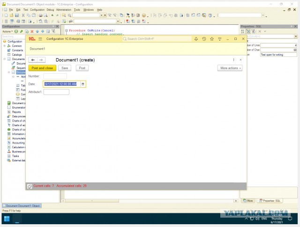Click the Search Ctrl+Shift+F box
The width and height of the screenshot is (300, 227).
pos(157,39)
